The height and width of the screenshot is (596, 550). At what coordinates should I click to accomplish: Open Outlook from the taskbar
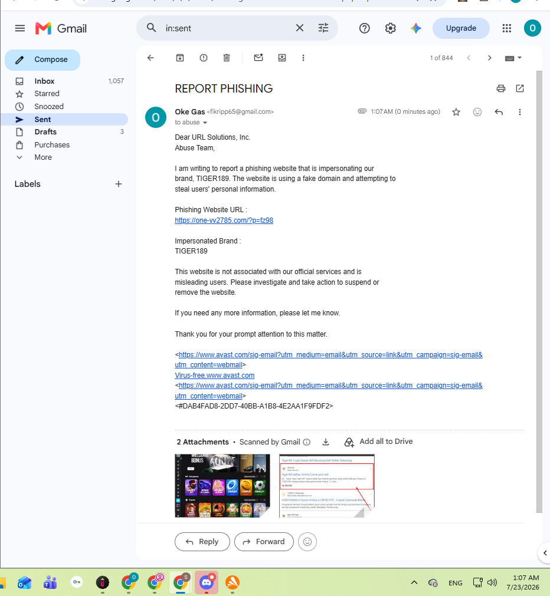pos(24,582)
